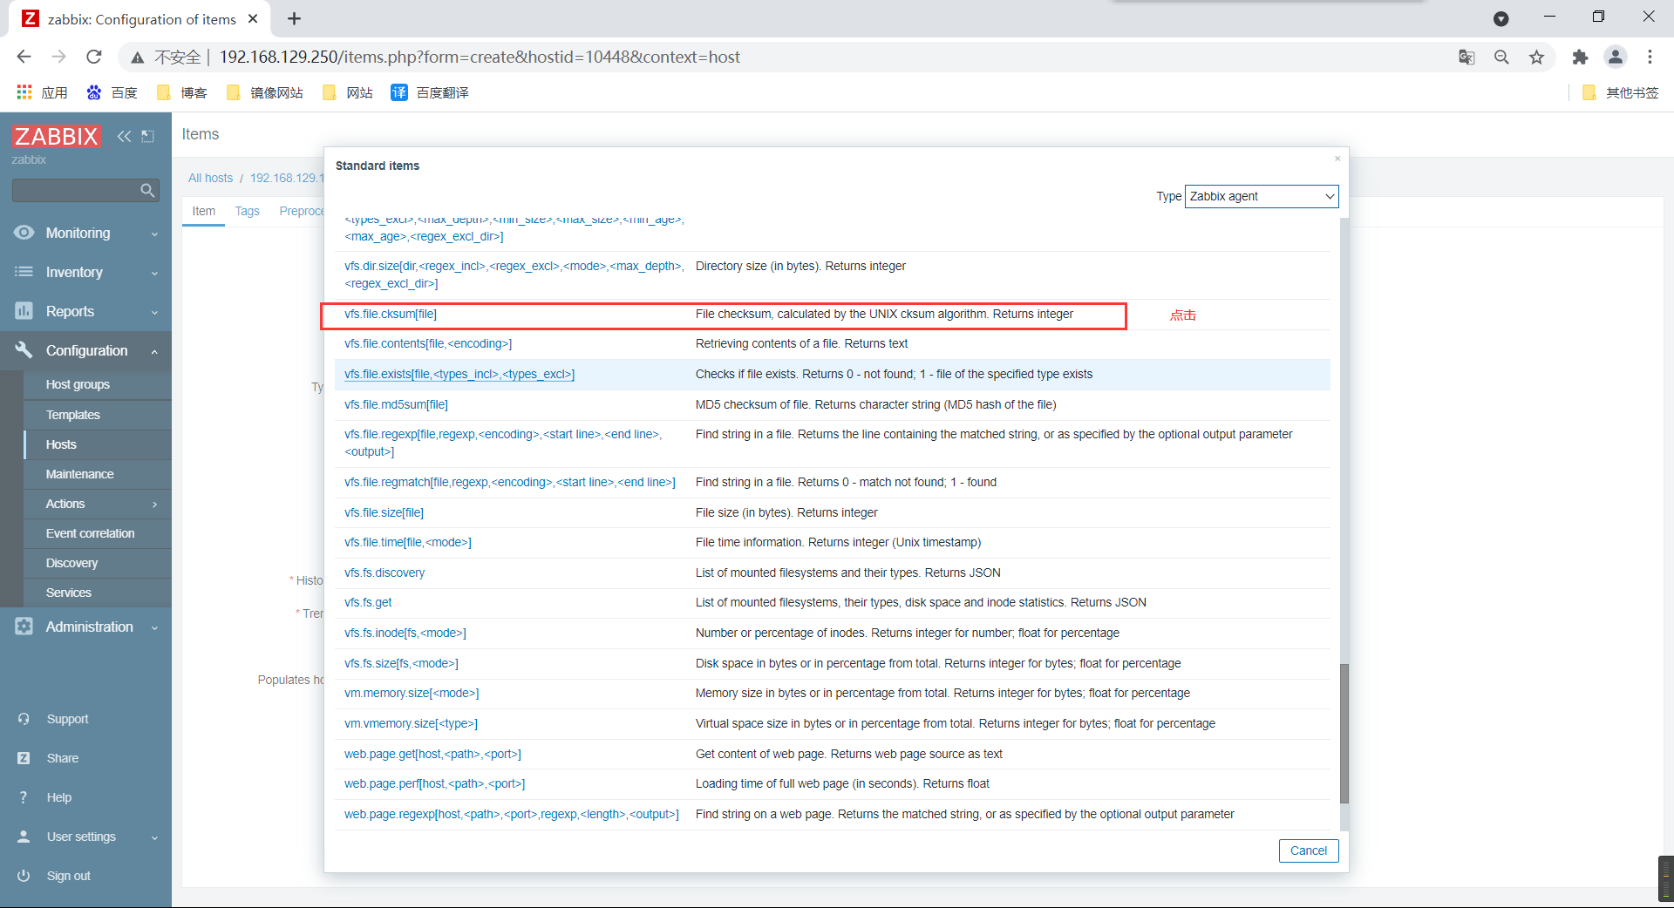This screenshot has height=908, width=1674.
Task: Expand the Administration menu section
Action: pyautogui.click(x=154, y=627)
